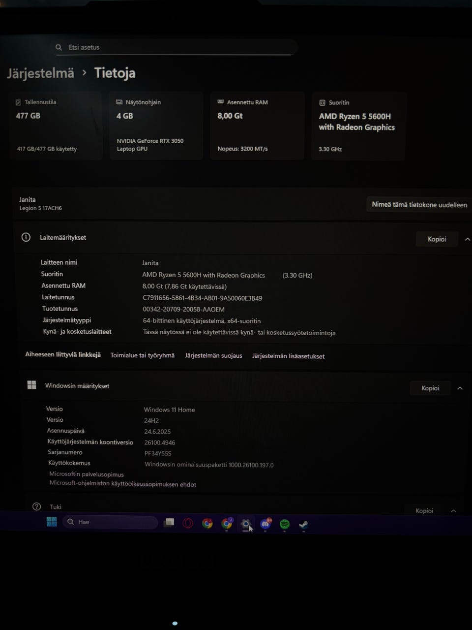Viewport: 472px width, 630px height.
Task: Open the Windows Start menu
Action: 52,522
